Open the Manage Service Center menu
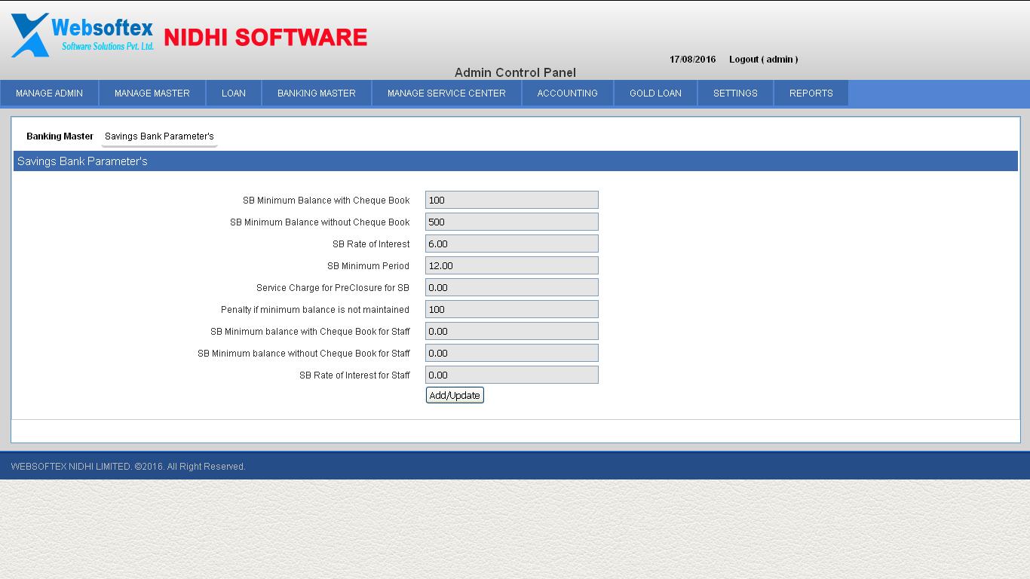 click(446, 93)
